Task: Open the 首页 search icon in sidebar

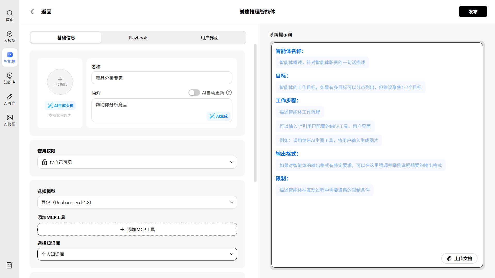Action: [10, 13]
